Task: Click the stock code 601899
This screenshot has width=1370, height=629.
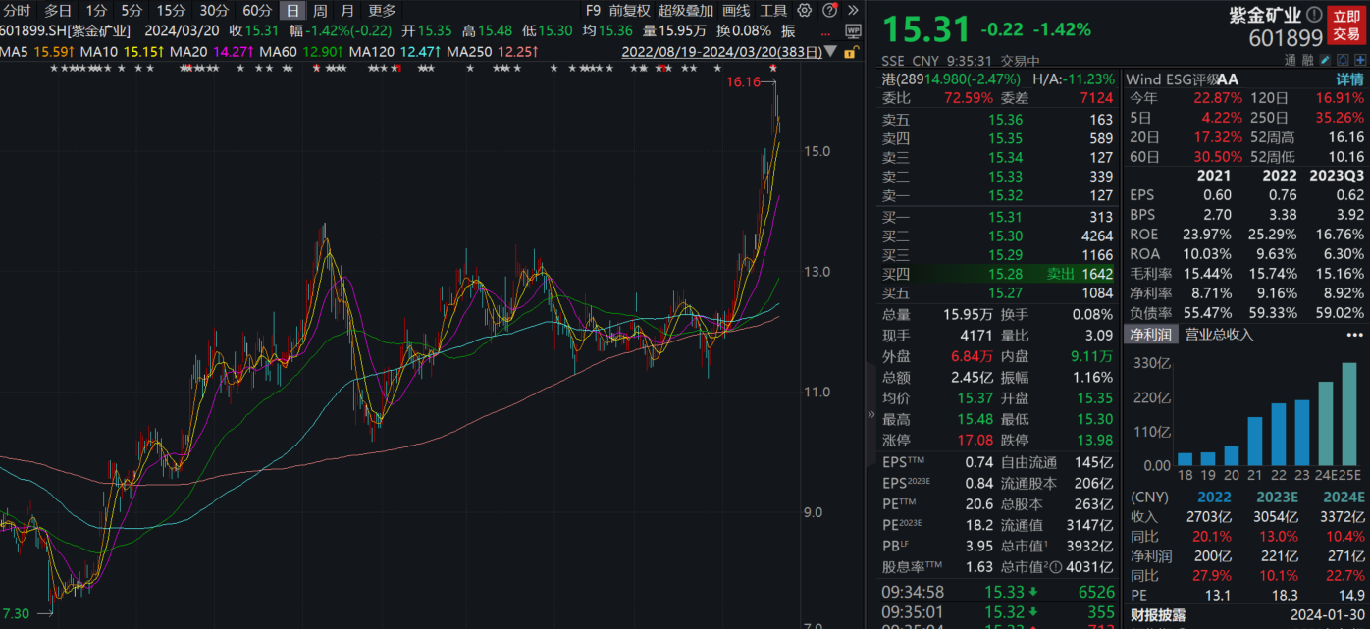Action: (1287, 38)
